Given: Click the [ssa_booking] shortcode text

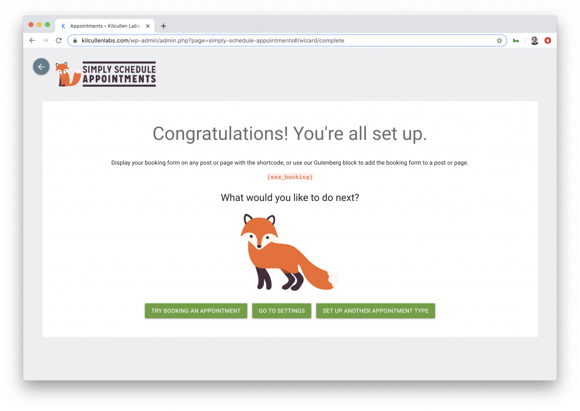Looking at the screenshot, I should point(290,177).
